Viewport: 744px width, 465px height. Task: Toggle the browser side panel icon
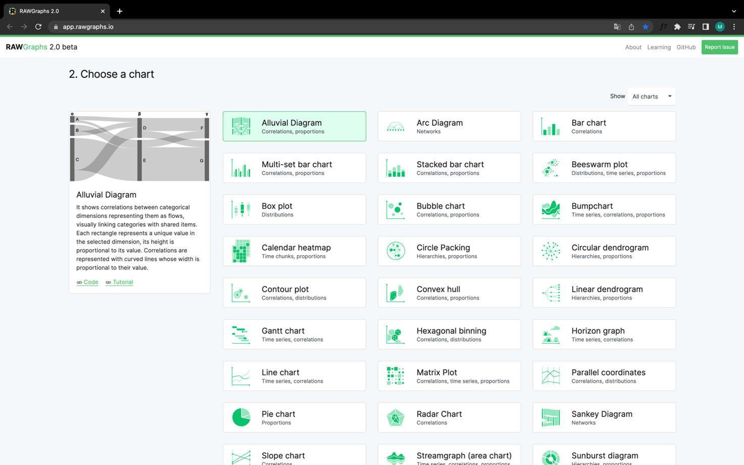tap(706, 27)
